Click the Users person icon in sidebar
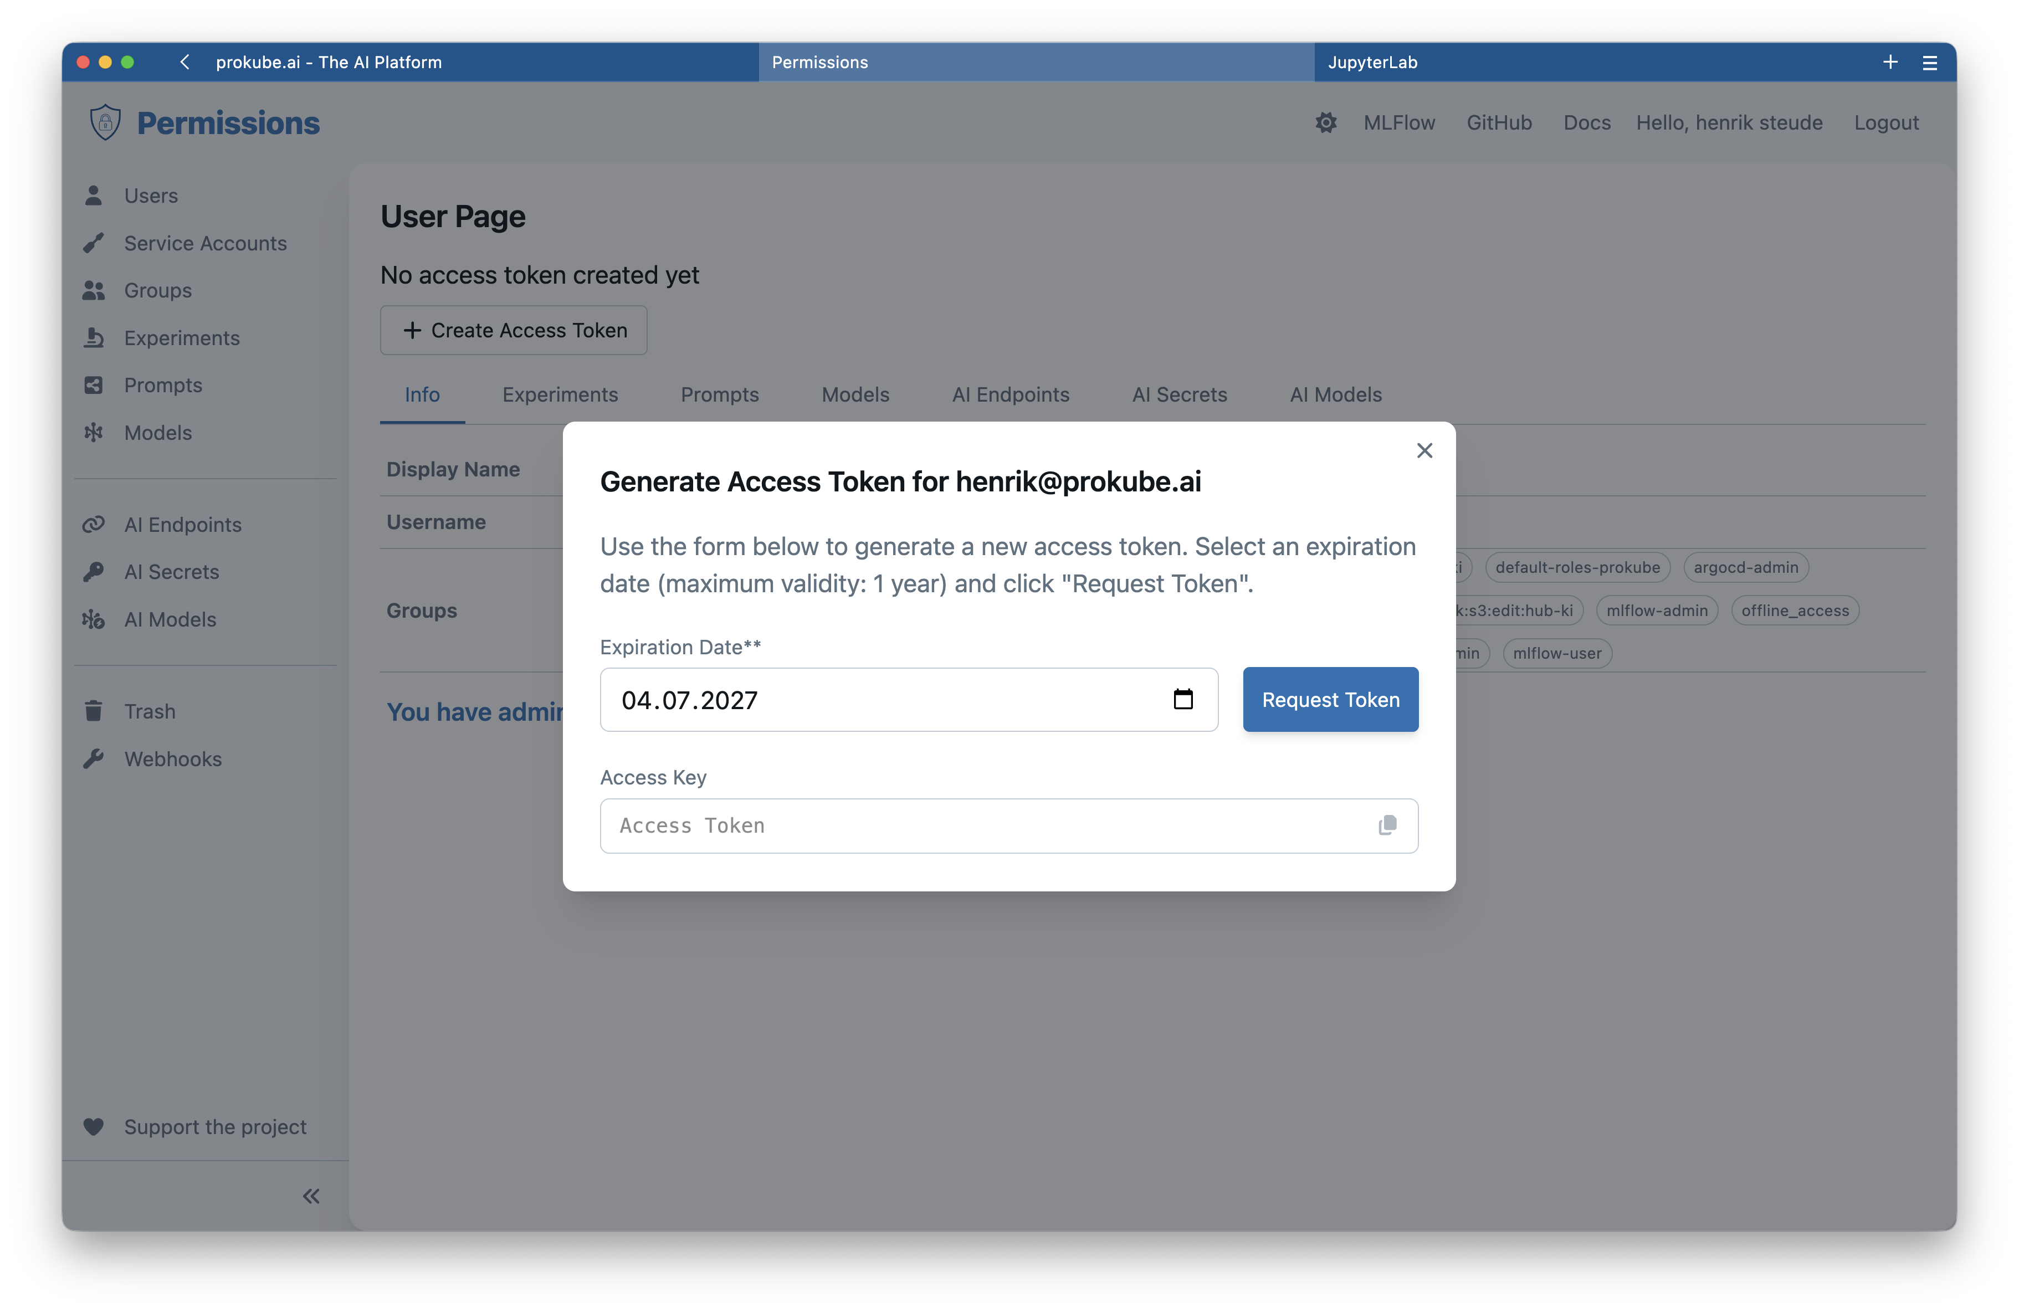Screen dimensions: 2019x1313 93,195
